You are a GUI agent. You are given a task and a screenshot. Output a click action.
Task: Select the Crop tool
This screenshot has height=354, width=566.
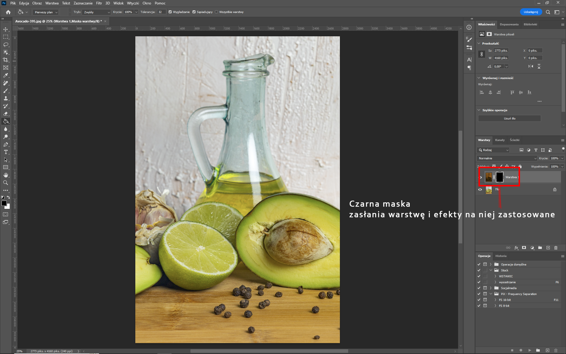[6, 60]
